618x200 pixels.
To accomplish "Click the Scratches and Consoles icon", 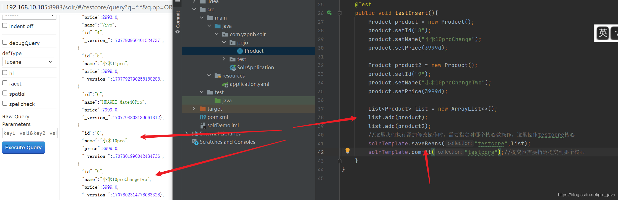I will (x=195, y=142).
